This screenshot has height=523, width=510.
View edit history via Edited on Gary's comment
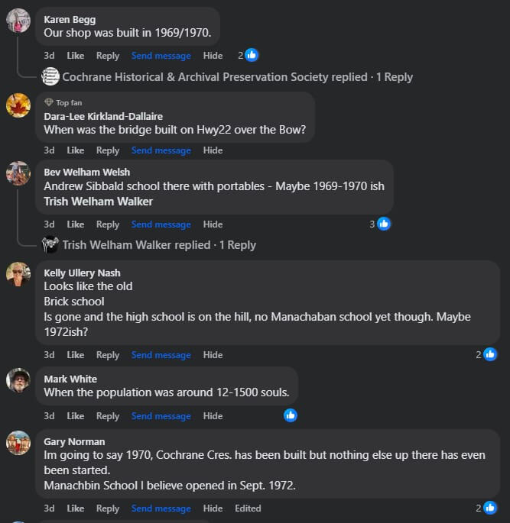pyautogui.click(x=248, y=508)
